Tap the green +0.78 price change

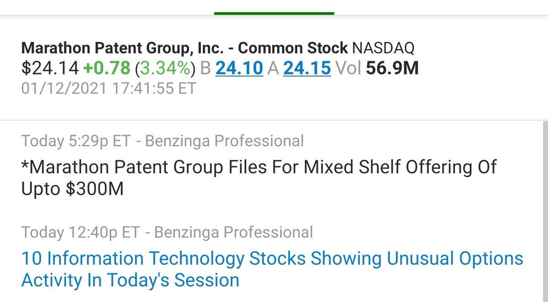107,68
